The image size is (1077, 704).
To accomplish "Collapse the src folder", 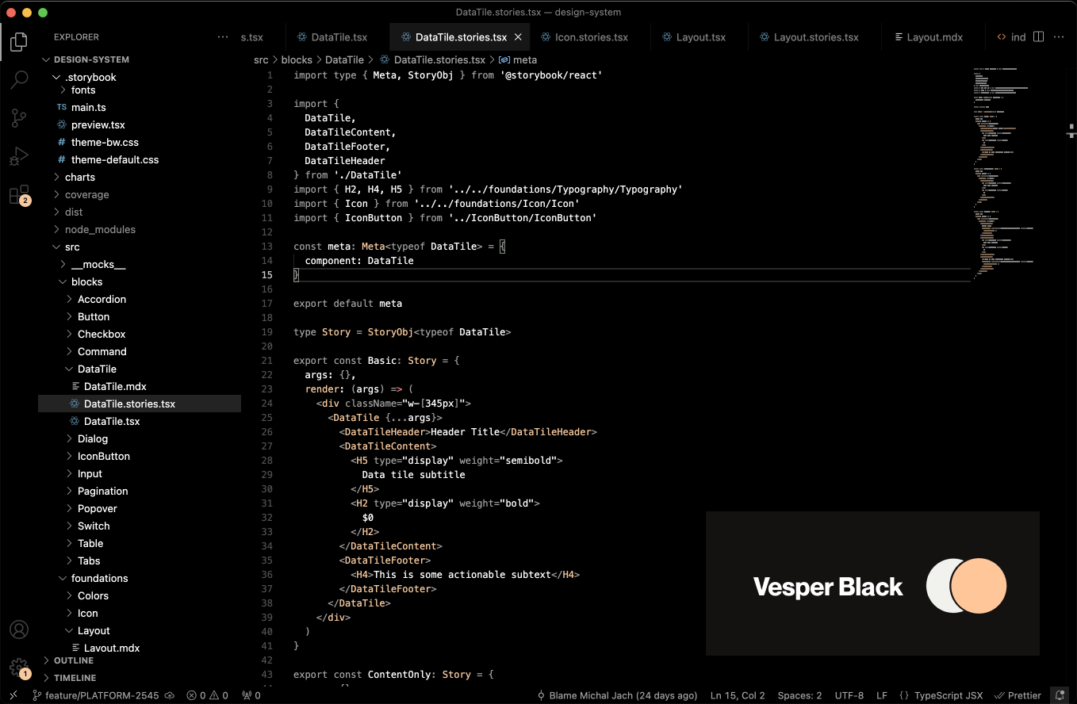I will (x=140, y=247).
